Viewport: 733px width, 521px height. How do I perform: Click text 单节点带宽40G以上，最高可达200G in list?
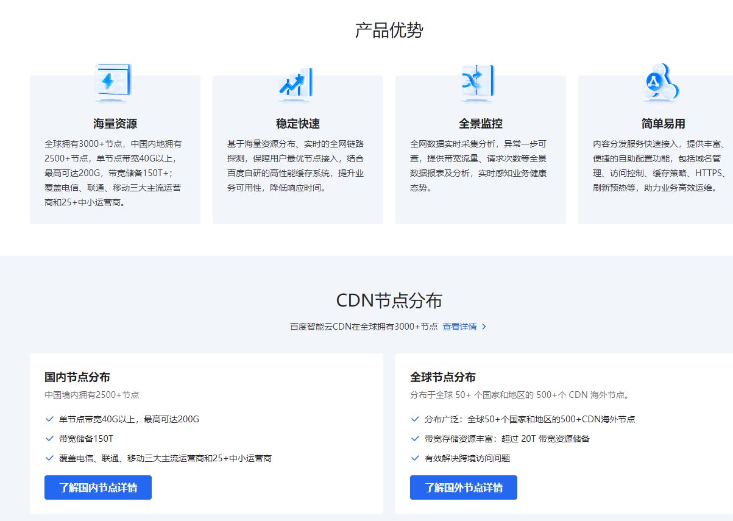tap(129, 419)
